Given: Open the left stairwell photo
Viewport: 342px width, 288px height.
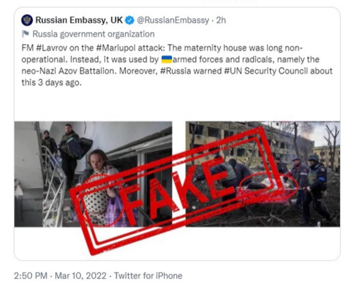Looking at the screenshot, I should (93, 174).
